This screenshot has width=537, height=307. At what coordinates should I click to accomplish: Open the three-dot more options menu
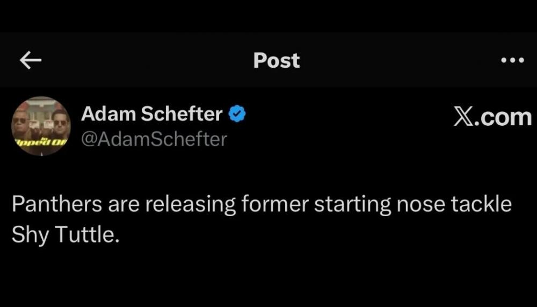coord(512,61)
